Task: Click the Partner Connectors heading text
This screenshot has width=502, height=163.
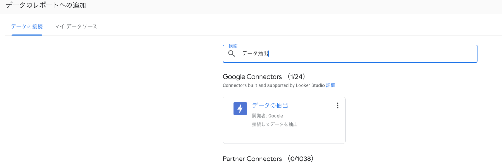Action: click(252, 159)
